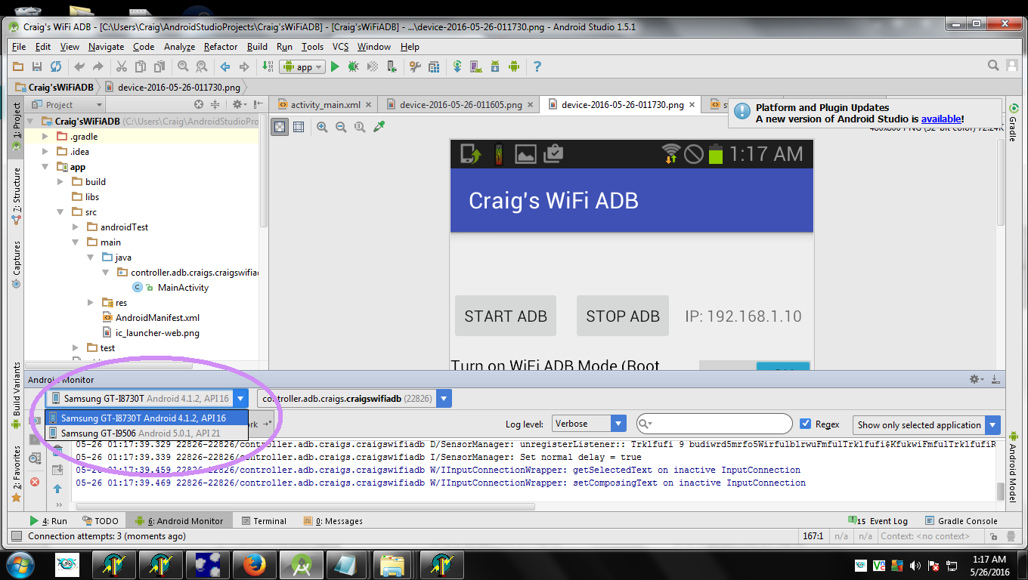Toggle transparency chessboard in image editor
This screenshot has width=1028, height=580.
point(280,127)
